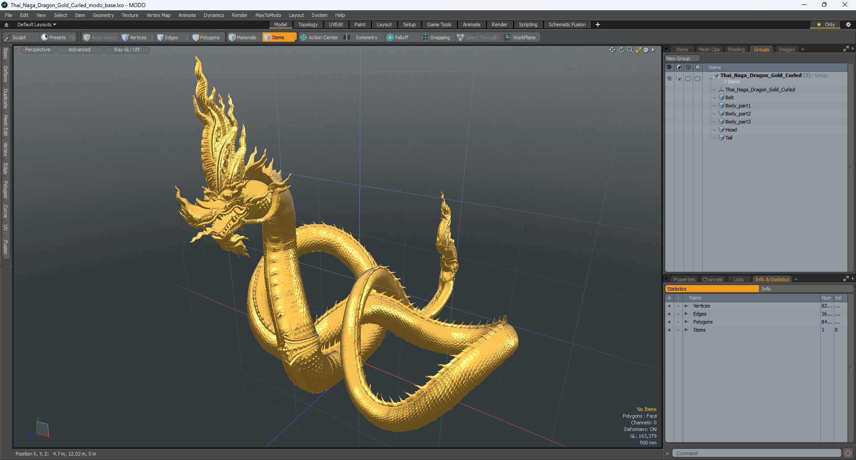Screen dimensions: 856x460
Task: Expand the Polygons statistics row
Action: tap(686, 322)
